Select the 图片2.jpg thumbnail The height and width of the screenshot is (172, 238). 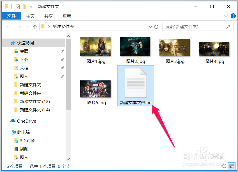pyautogui.click(x=135, y=47)
